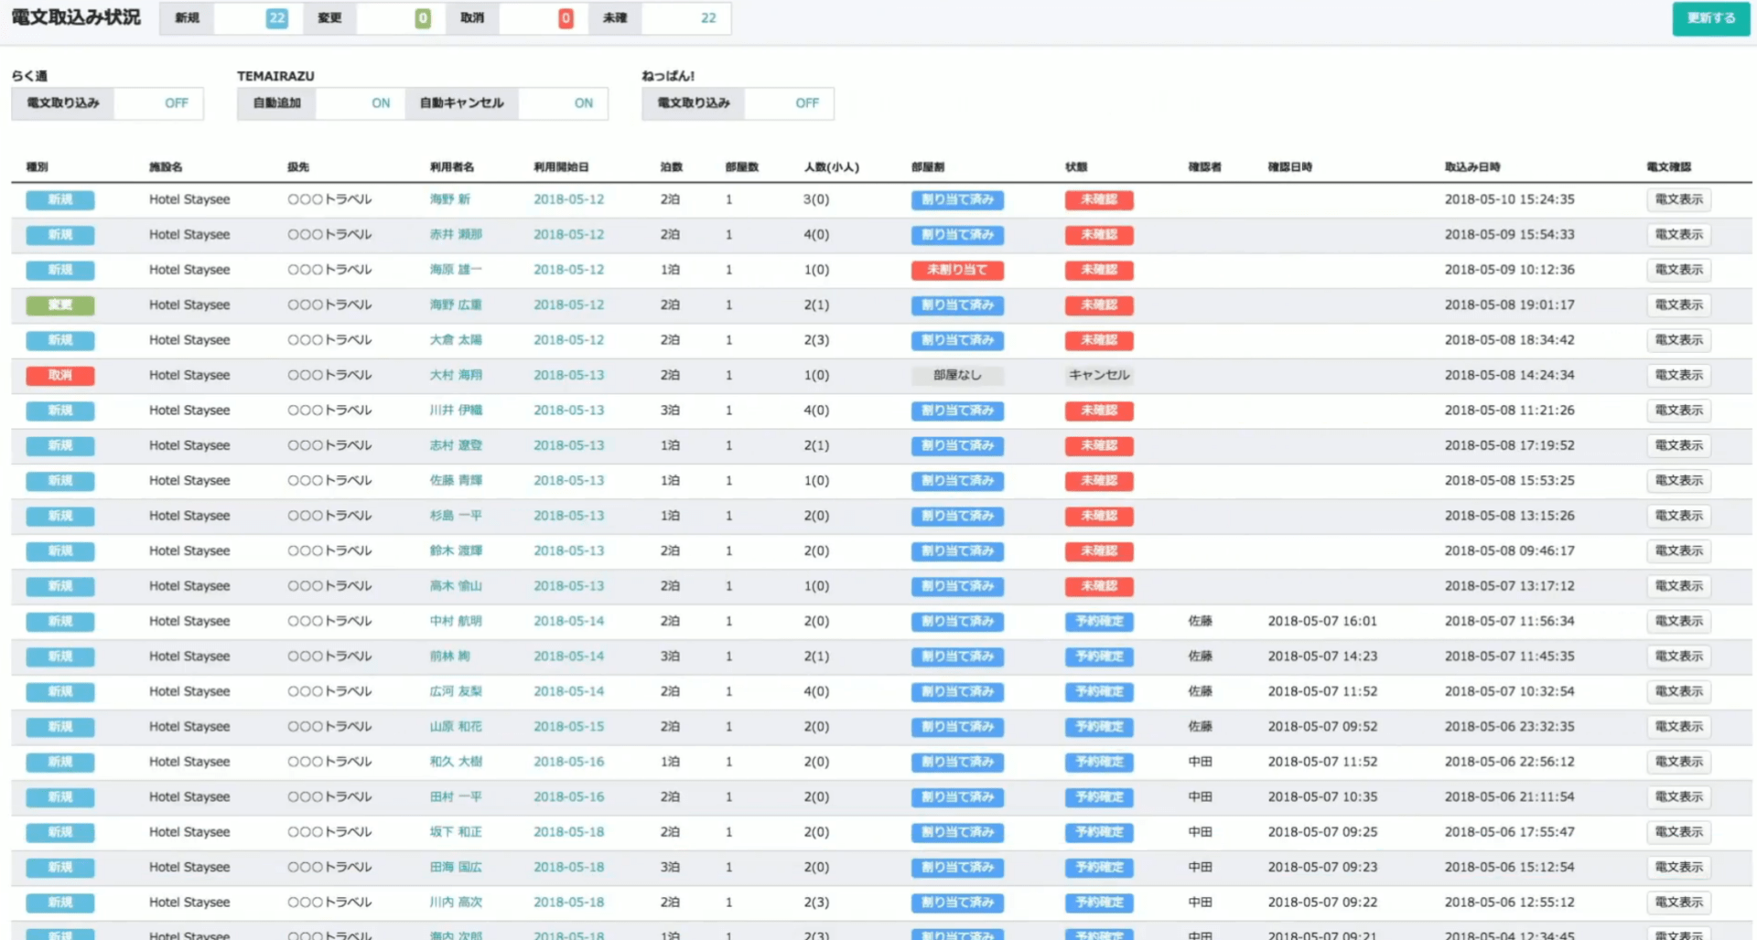
Task: Click the green 変更 badge for 海野 広重
Action: [59, 305]
